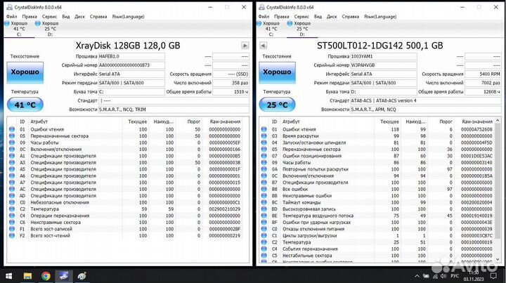Click total hours 12608 ч field
This screenshot has width=506, height=283.
click(483, 92)
